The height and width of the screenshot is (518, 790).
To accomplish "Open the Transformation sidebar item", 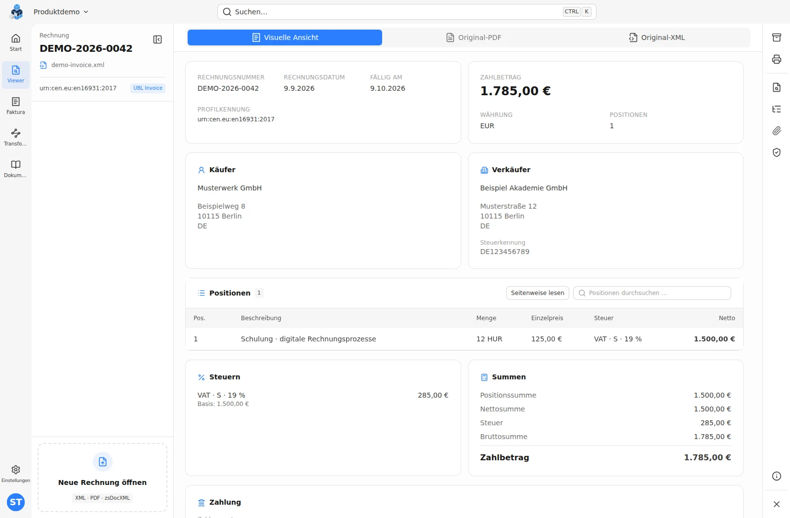I will coord(16,138).
